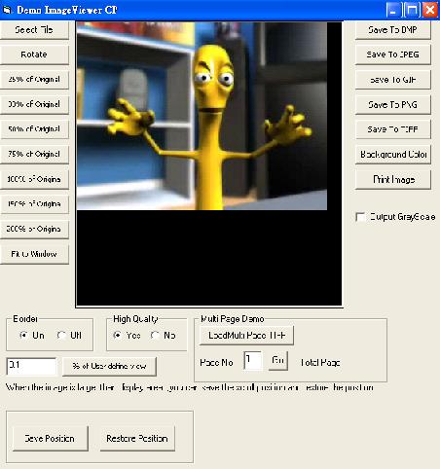Set zoom to 25% of Original
Screen dimensions: 440x469
pos(34,80)
